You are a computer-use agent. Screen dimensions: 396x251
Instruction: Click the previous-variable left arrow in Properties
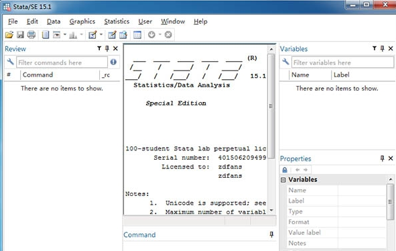(298, 170)
